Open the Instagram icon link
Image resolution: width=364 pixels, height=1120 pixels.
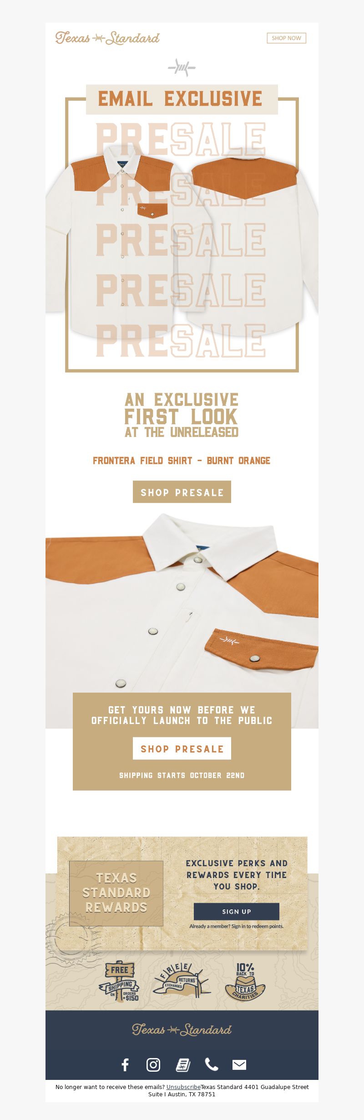153,1065
